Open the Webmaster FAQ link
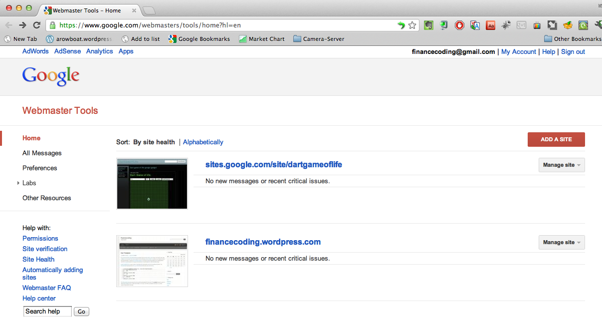The image size is (602, 333). [x=47, y=288]
